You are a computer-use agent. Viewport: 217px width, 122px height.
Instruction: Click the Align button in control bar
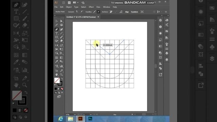tap(127, 12)
